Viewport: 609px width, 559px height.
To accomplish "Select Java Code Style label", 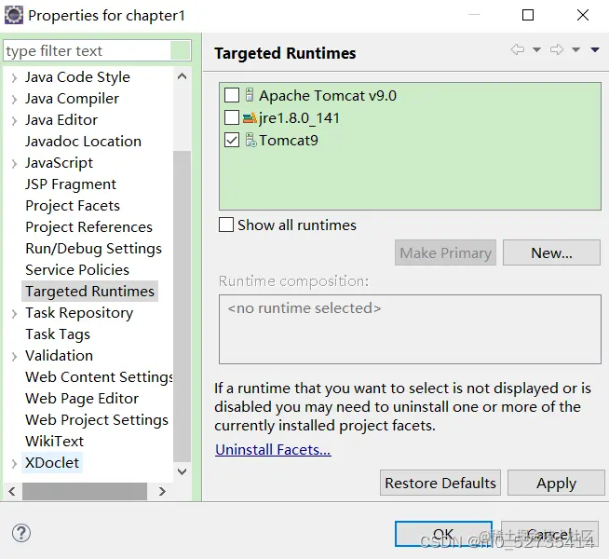I will (77, 77).
